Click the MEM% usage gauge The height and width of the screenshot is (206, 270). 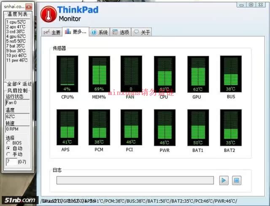tap(99, 74)
